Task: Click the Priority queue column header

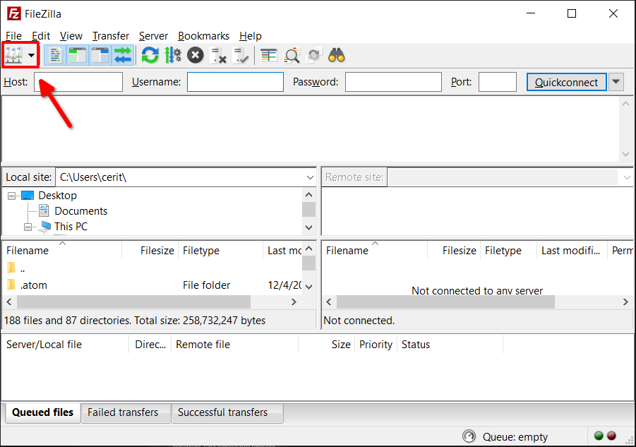Action: pos(376,345)
